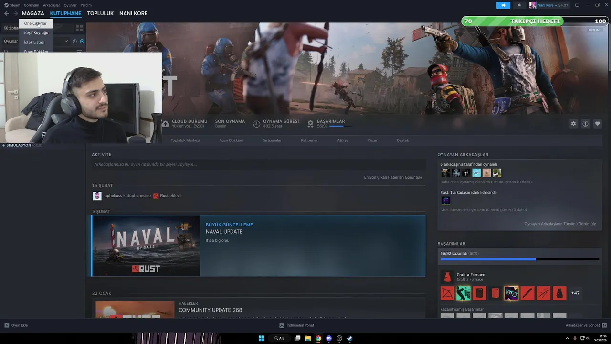
Task: Click the knife achievement icon
Action: (x=527, y=293)
